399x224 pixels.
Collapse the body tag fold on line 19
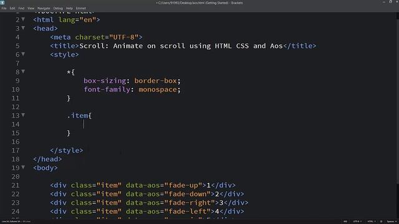tap(23, 167)
